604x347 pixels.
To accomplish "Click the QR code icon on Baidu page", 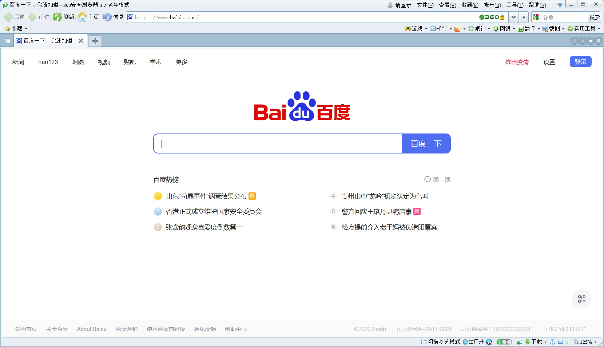I will click(x=581, y=299).
